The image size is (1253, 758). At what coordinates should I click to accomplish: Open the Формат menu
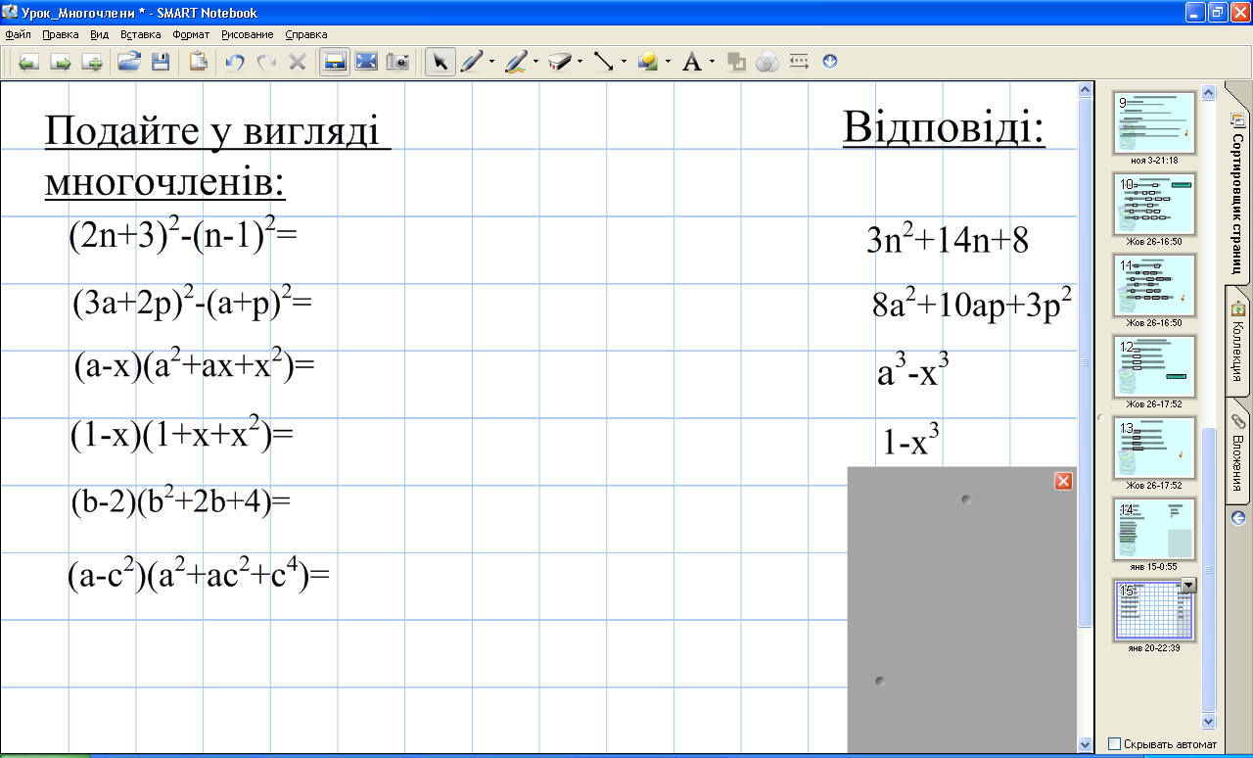point(190,34)
